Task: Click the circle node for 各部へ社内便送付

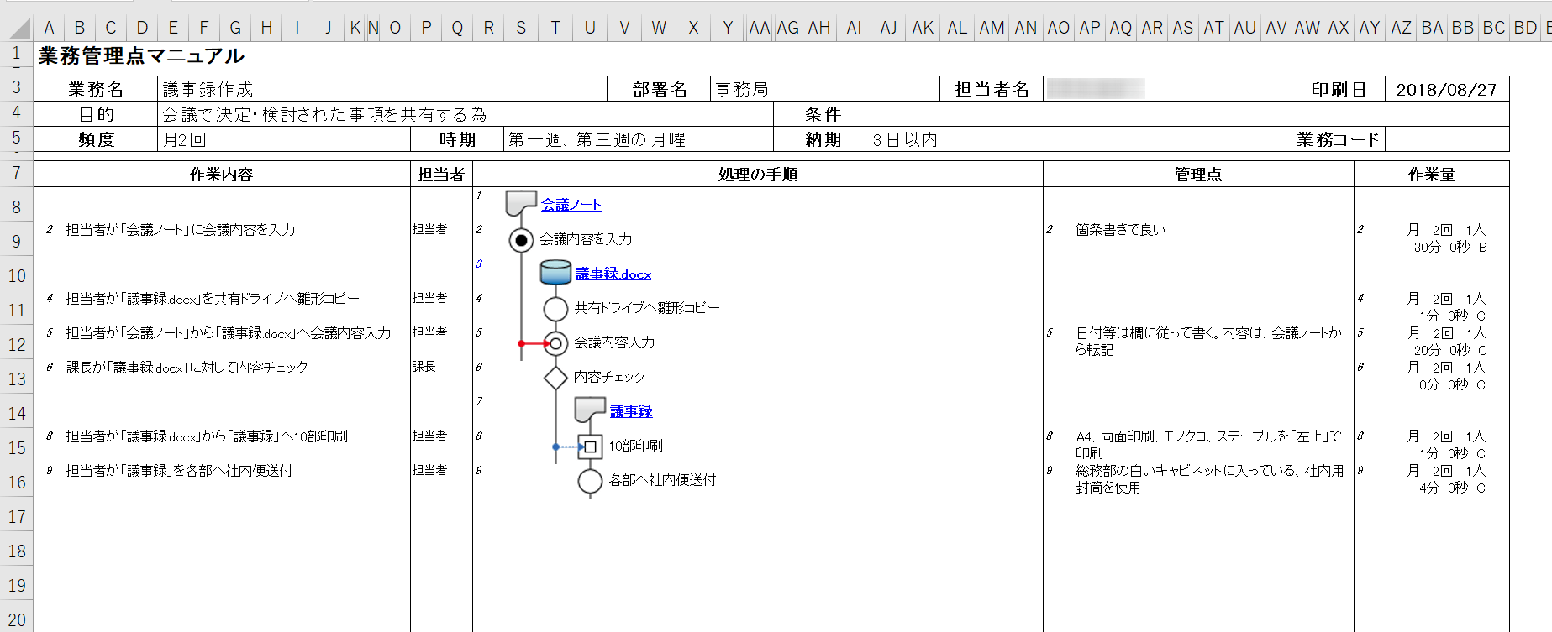Action: coord(590,481)
